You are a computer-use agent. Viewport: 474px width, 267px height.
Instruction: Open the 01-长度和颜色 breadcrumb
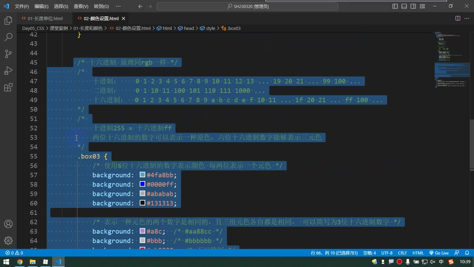(x=88, y=28)
